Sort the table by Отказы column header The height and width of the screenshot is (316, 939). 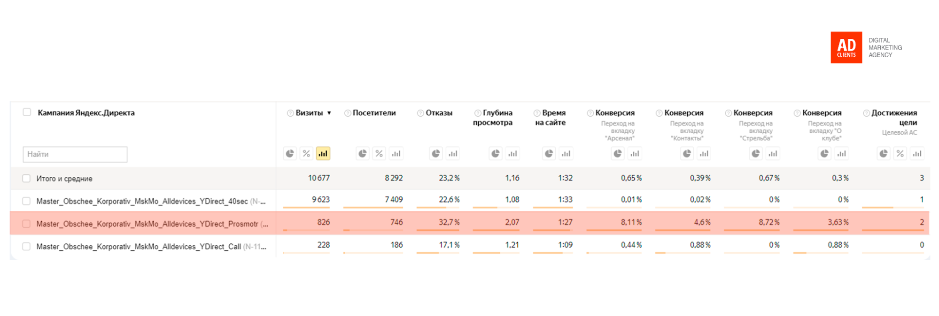click(439, 113)
